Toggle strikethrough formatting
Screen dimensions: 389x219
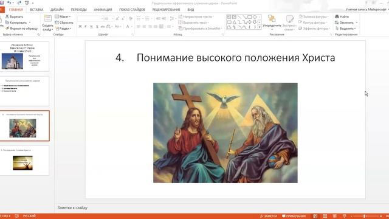(103, 27)
